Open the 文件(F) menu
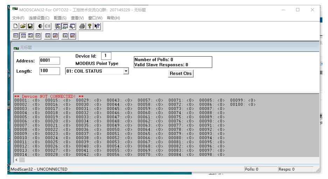The width and height of the screenshot is (328, 179). coord(18,18)
